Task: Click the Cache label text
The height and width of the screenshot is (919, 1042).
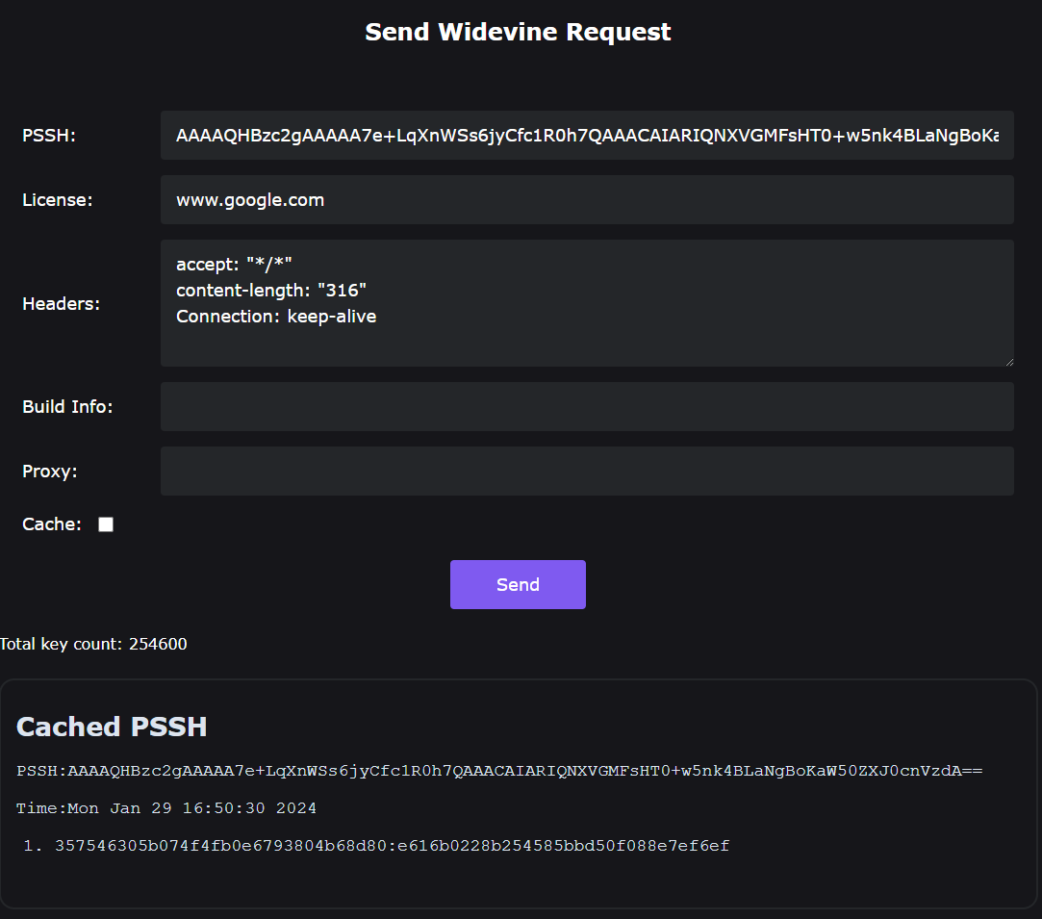Action: tap(52, 524)
